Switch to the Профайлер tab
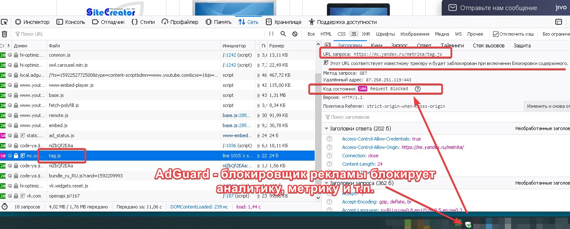The height and width of the screenshot is (229, 570). click(x=179, y=22)
